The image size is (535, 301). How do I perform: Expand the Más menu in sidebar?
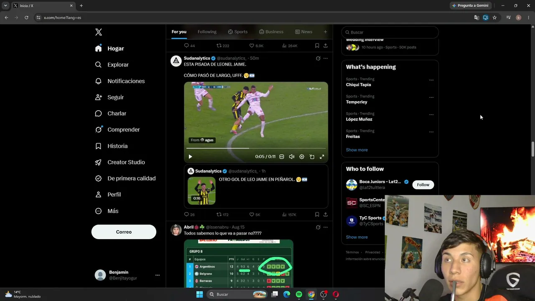(107, 211)
